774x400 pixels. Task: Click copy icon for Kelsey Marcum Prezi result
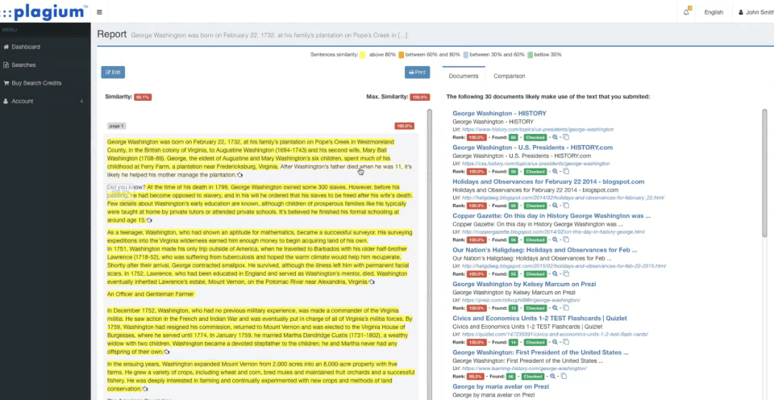[566, 308]
